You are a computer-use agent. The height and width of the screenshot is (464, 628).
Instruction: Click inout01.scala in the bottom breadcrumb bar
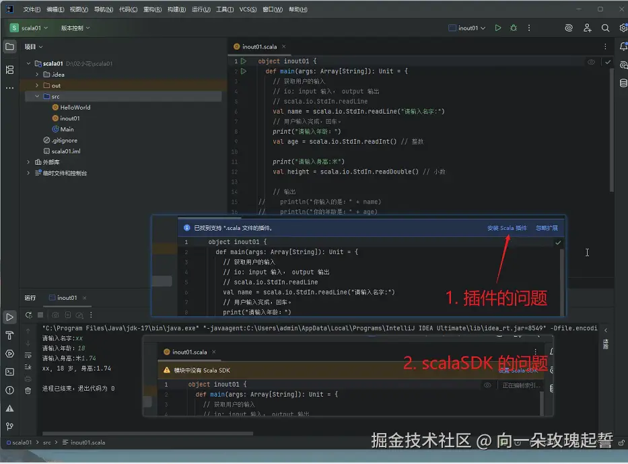click(83, 442)
